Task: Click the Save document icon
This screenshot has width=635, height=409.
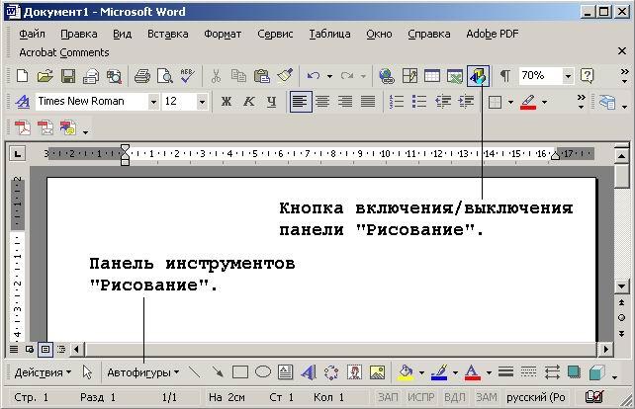Action: pos(68,76)
